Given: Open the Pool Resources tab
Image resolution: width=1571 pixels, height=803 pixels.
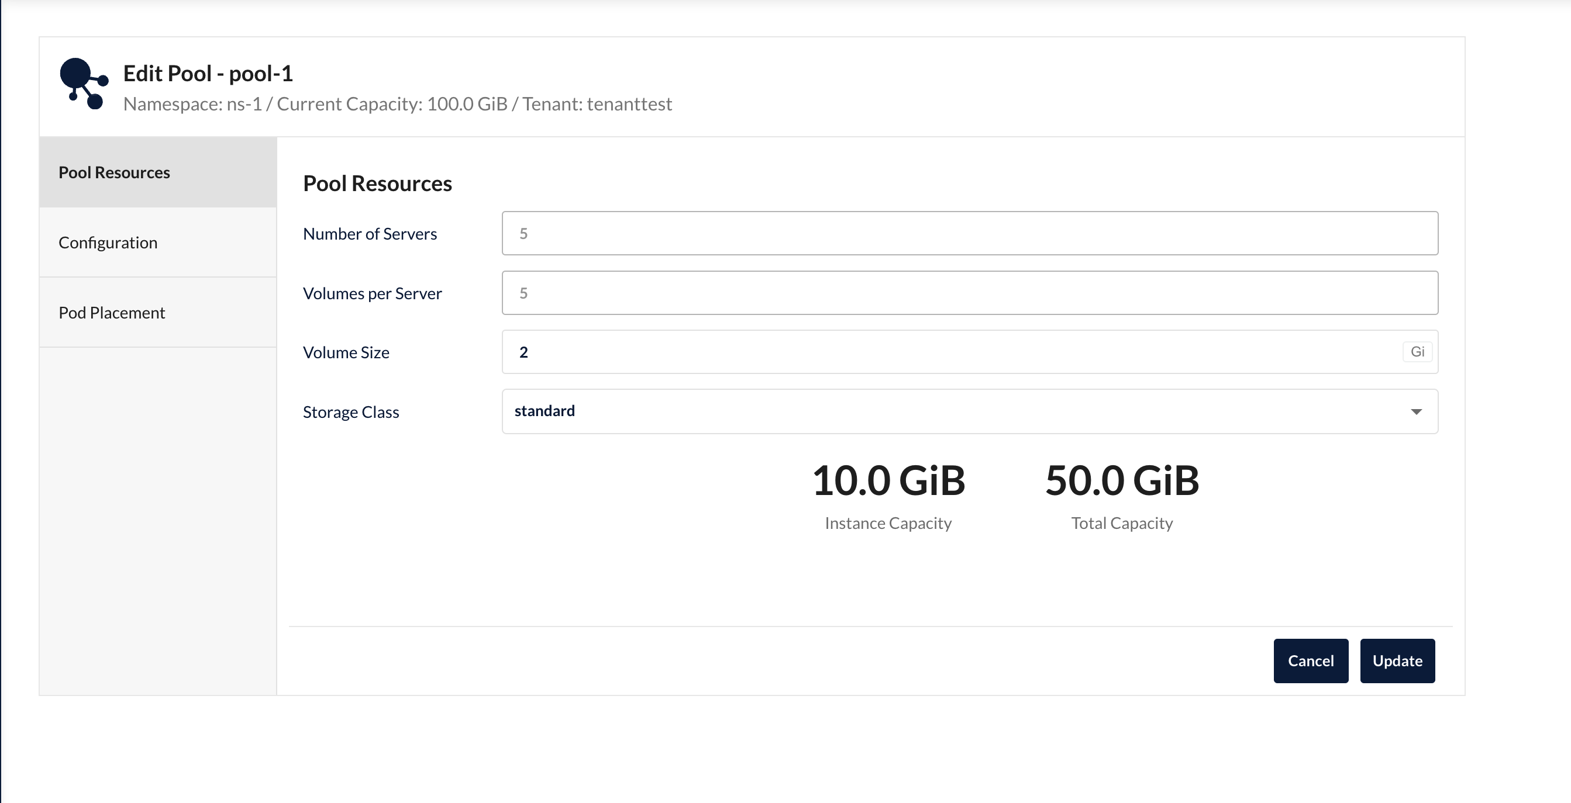Looking at the screenshot, I should tap(114, 172).
